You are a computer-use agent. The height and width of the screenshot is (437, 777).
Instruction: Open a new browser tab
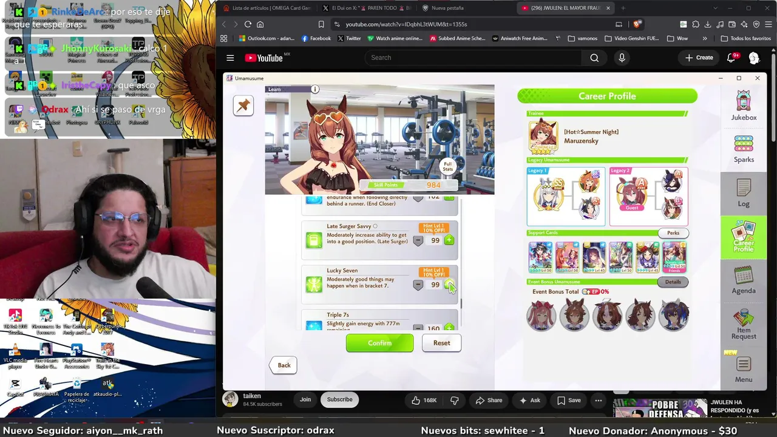point(623,8)
